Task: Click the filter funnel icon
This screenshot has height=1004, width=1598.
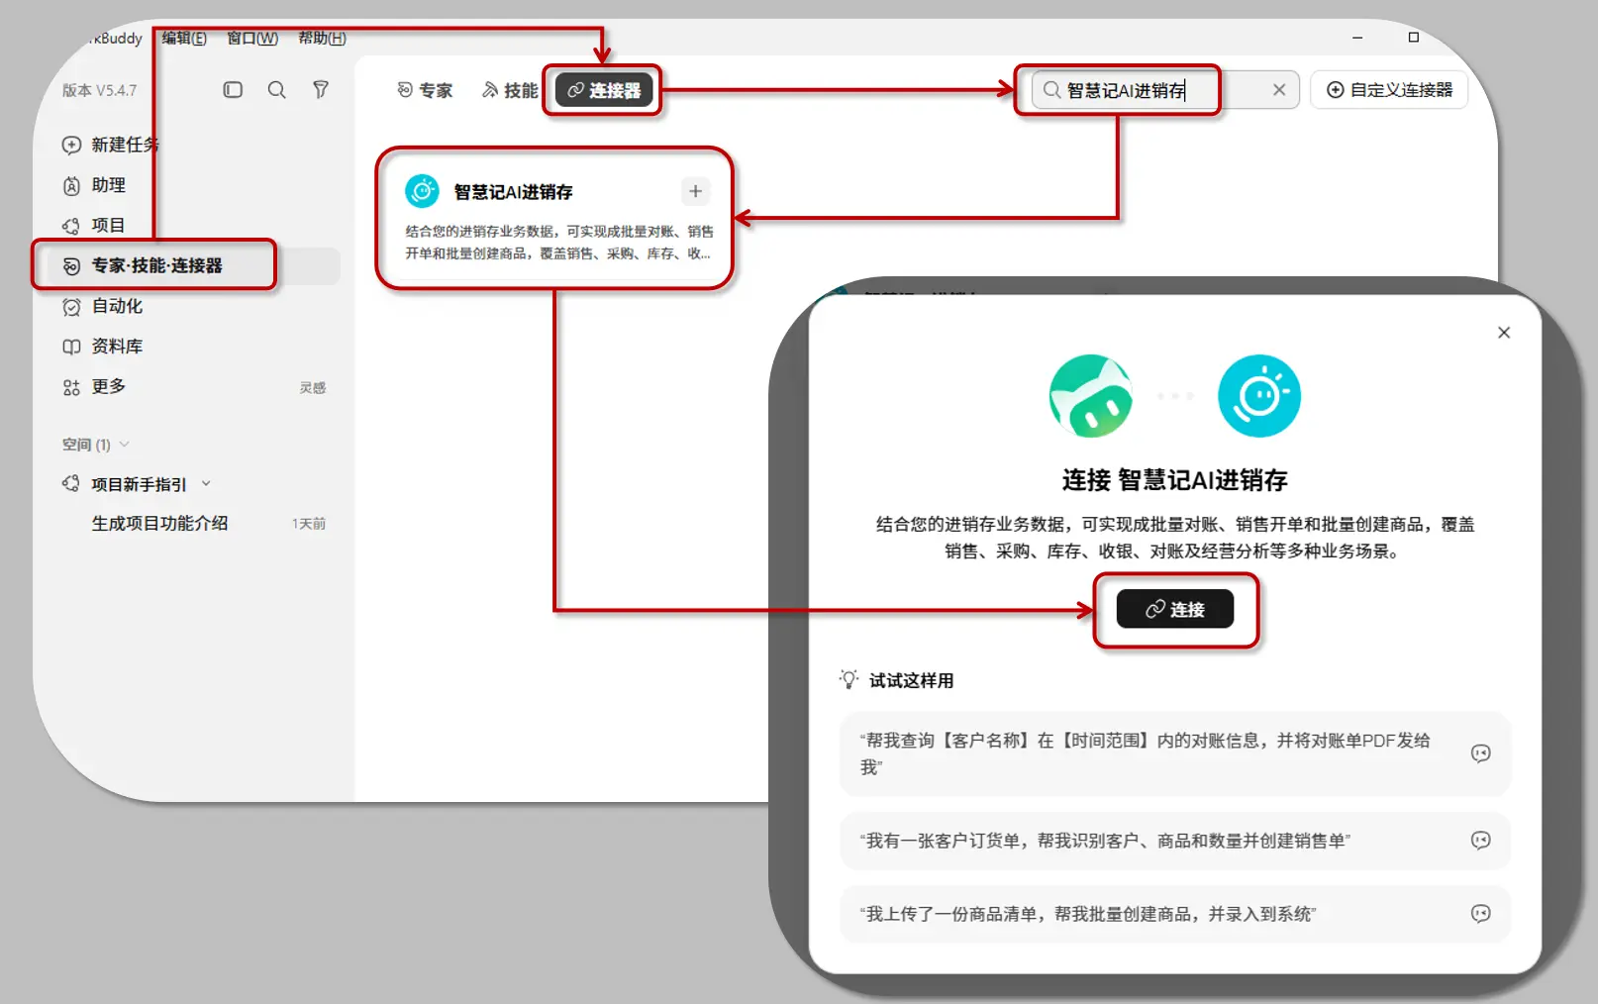Action: 321,90
